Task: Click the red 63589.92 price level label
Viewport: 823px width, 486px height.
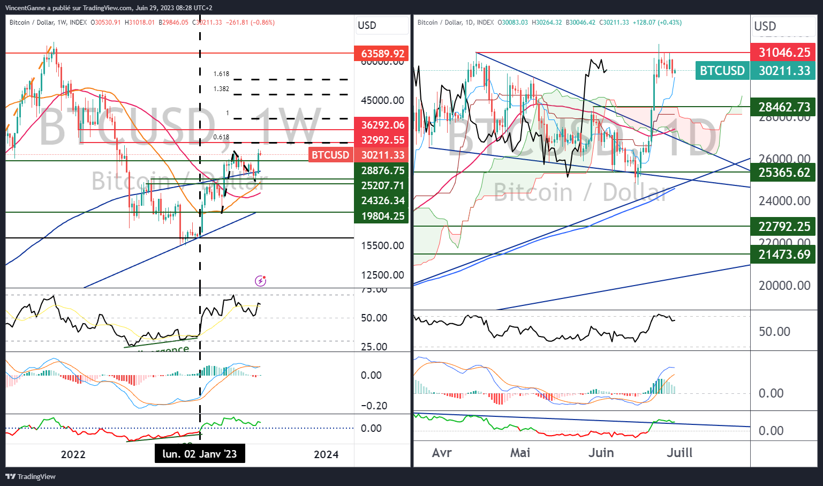Action: click(x=382, y=54)
